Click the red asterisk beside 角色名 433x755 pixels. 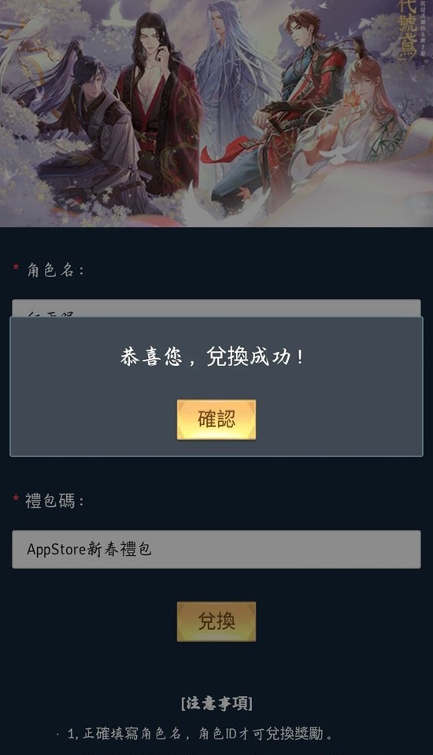pyautogui.click(x=16, y=267)
